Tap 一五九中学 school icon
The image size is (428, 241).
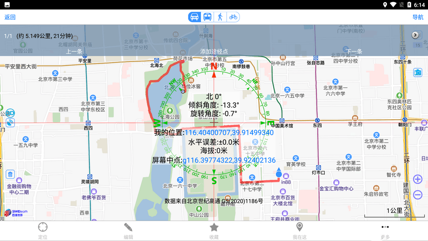click(x=25, y=139)
